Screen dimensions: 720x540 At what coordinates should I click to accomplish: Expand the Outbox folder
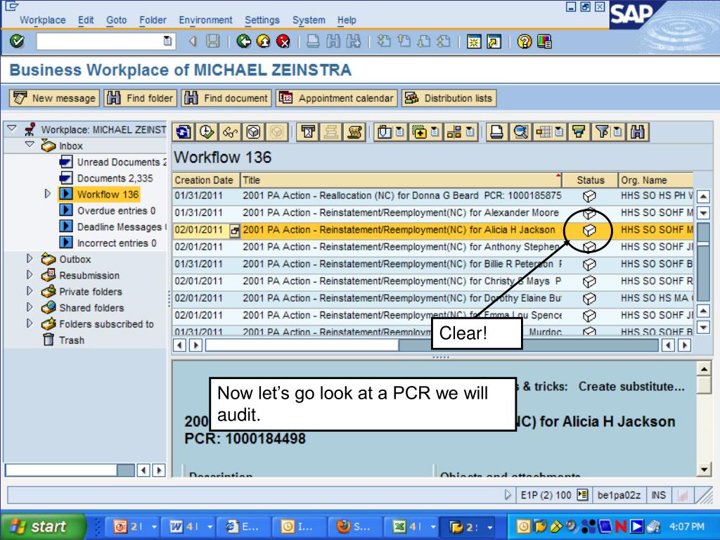point(30,259)
